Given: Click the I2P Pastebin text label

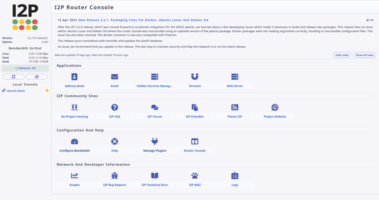Looking at the screenshot, I should coord(195,117).
